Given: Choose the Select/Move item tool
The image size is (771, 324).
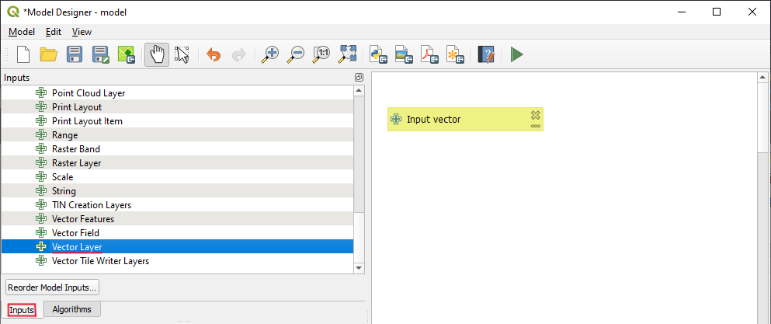Looking at the screenshot, I should point(182,54).
